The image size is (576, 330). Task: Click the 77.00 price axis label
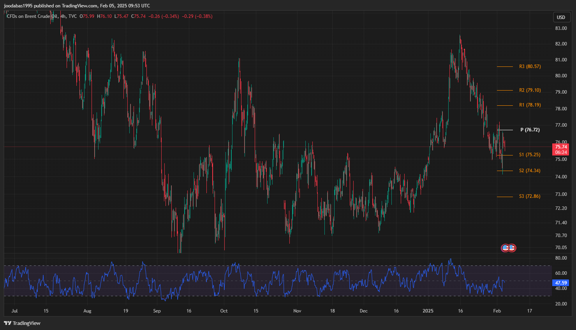(561, 125)
